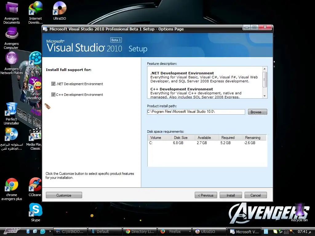Launch the CCleaner desktop shortcut

coord(35,187)
